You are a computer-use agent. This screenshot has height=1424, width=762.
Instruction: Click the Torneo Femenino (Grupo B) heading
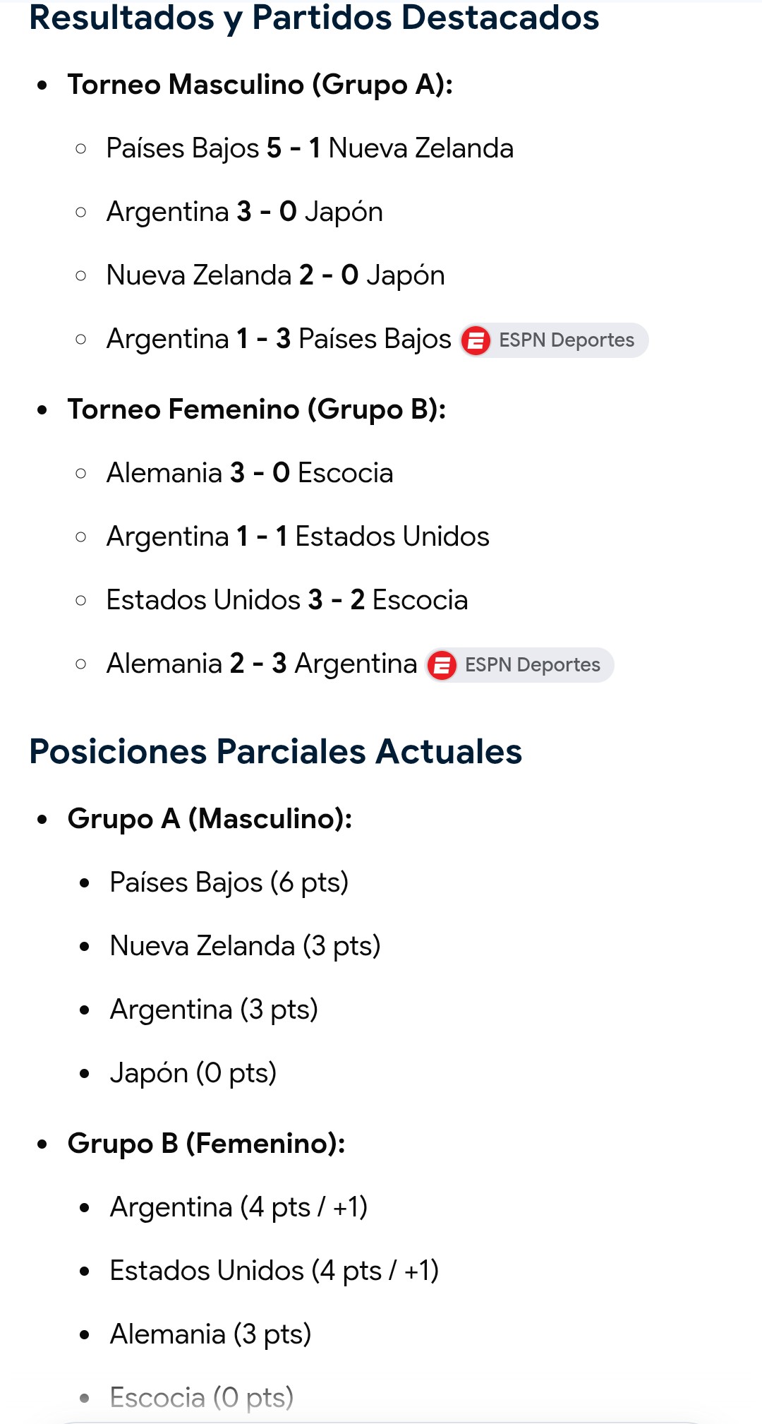point(257,410)
